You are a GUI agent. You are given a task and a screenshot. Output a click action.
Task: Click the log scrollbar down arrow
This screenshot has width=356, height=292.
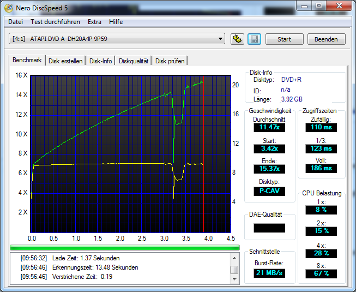(234, 279)
